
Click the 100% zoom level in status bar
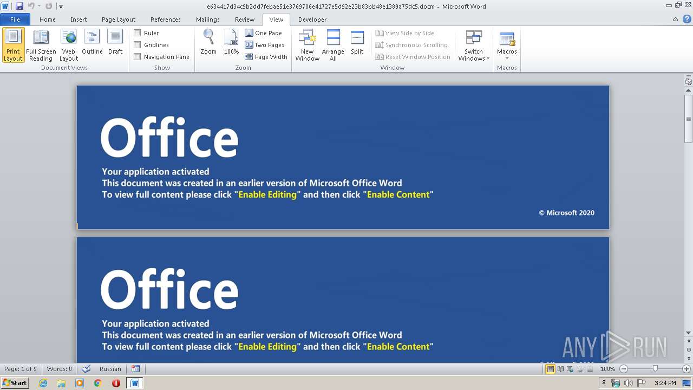[607, 369]
